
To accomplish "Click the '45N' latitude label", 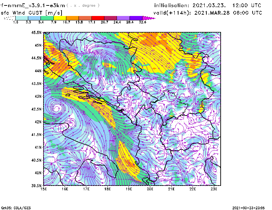I will (38, 45).
